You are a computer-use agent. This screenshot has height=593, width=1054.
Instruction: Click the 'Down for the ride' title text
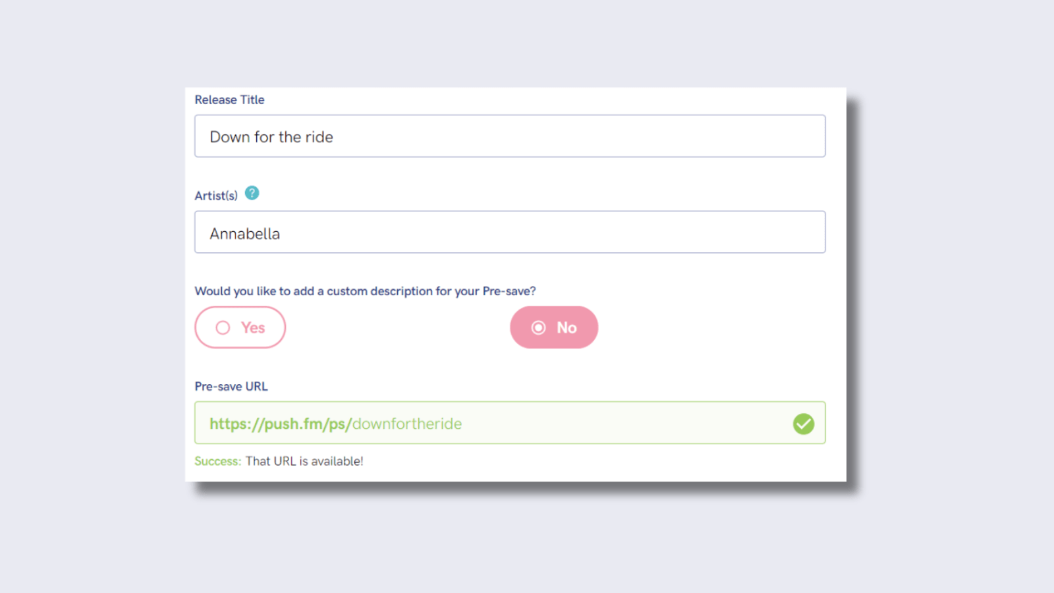(271, 137)
